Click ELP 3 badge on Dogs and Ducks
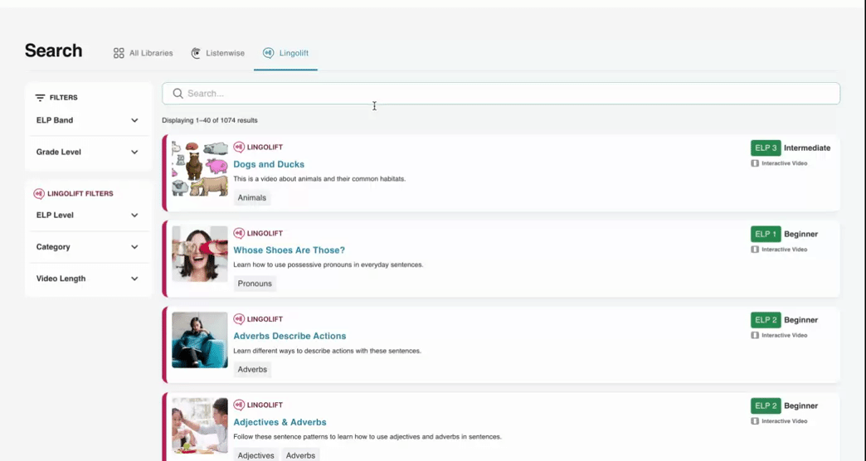 point(766,148)
